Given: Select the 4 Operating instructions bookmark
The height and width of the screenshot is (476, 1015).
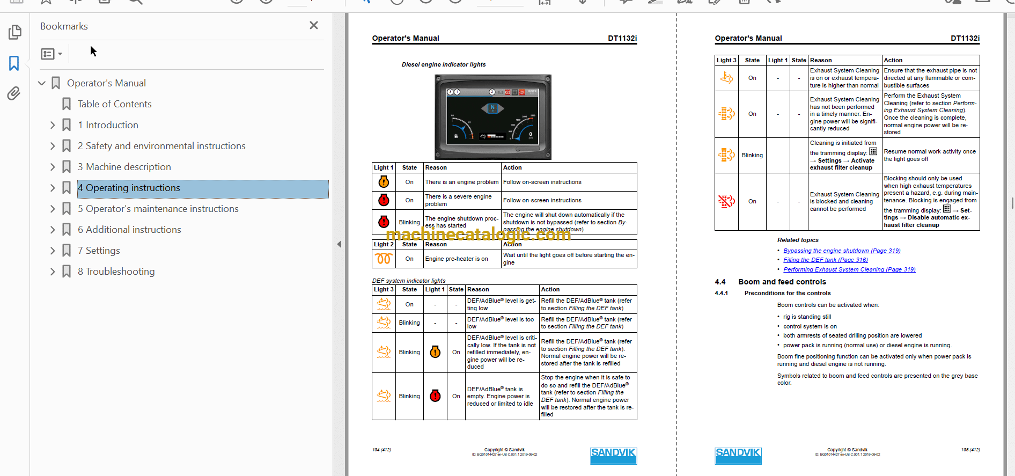Looking at the screenshot, I should [203, 189].
